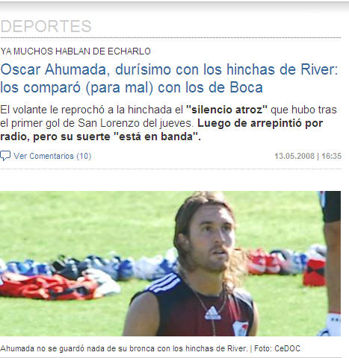Click the publication time 16:35
349x358 pixels.
coord(331,156)
